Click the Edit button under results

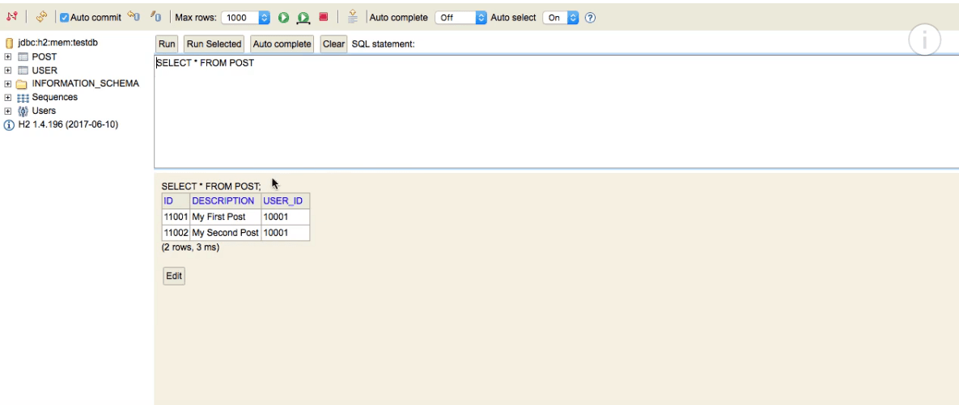click(174, 276)
